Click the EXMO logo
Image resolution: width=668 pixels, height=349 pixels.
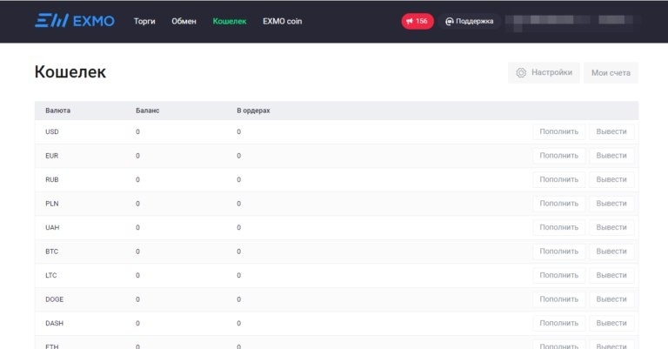pyautogui.click(x=75, y=21)
